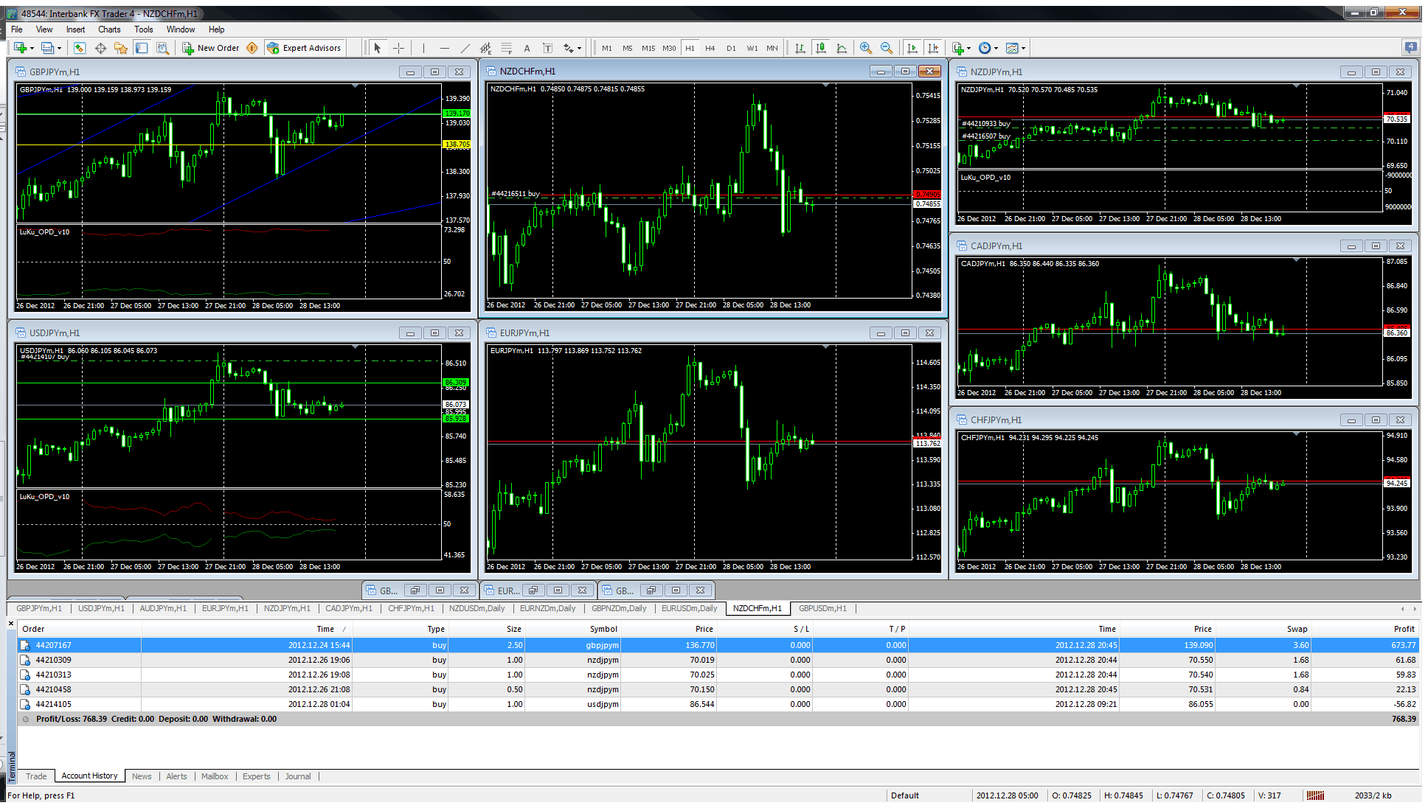Screen dimensions: 1428x808
Task: Select the arrow Cursor tool
Action: [378, 48]
